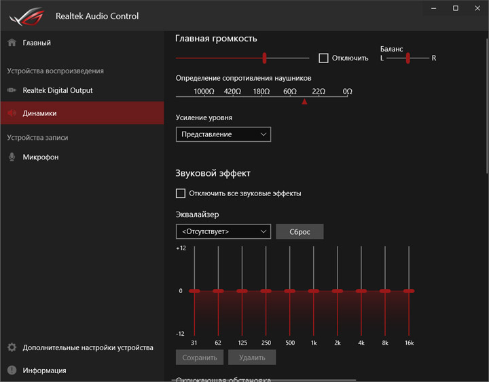
Task: Click the 0Ω impedance scale label
Action: (348, 92)
